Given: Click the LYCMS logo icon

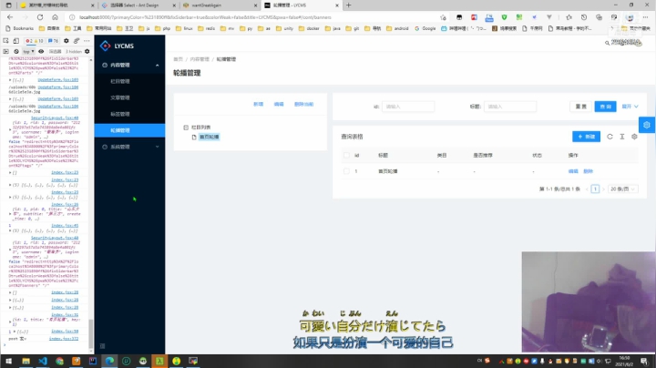Looking at the screenshot, I should [105, 46].
